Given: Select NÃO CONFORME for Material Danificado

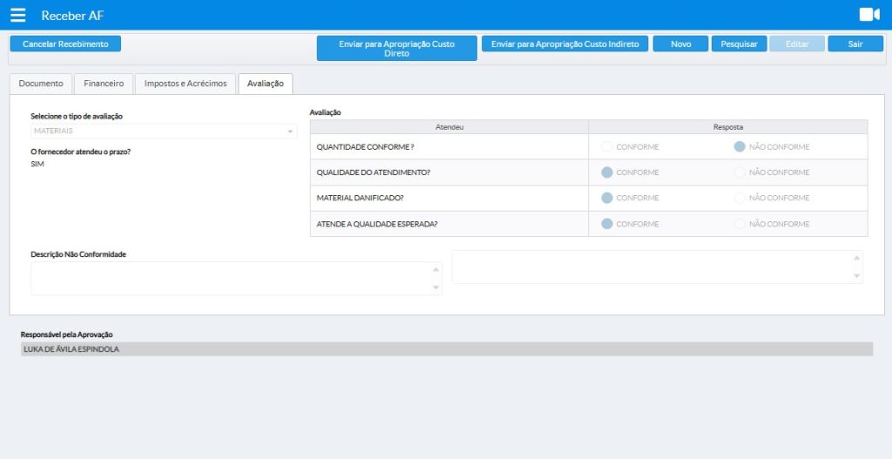Looking at the screenshot, I should [740, 199].
